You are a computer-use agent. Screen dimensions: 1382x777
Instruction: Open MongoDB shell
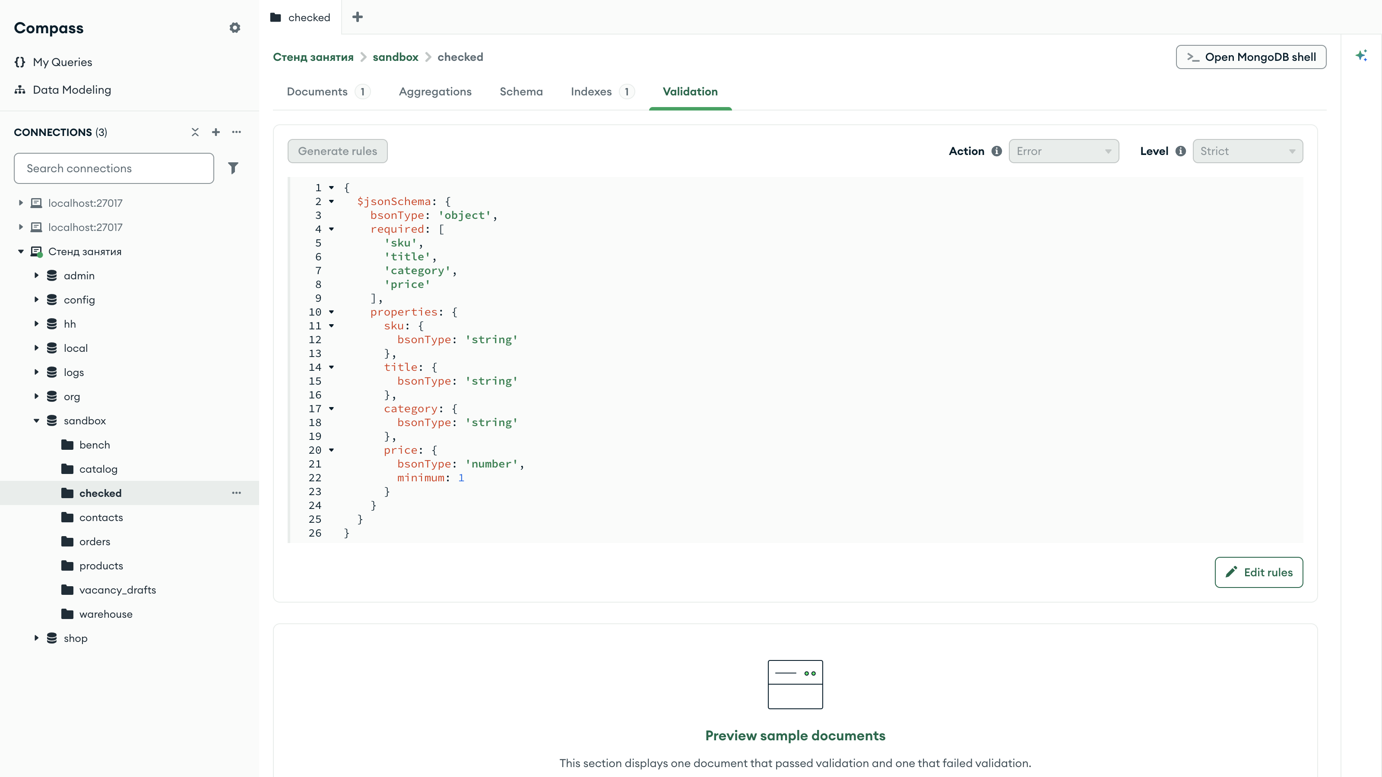1251,57
